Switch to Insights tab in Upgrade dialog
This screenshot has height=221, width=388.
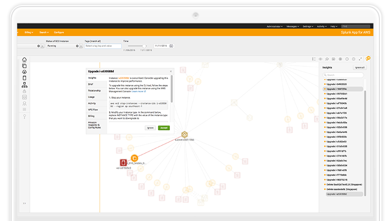(97, 78)
